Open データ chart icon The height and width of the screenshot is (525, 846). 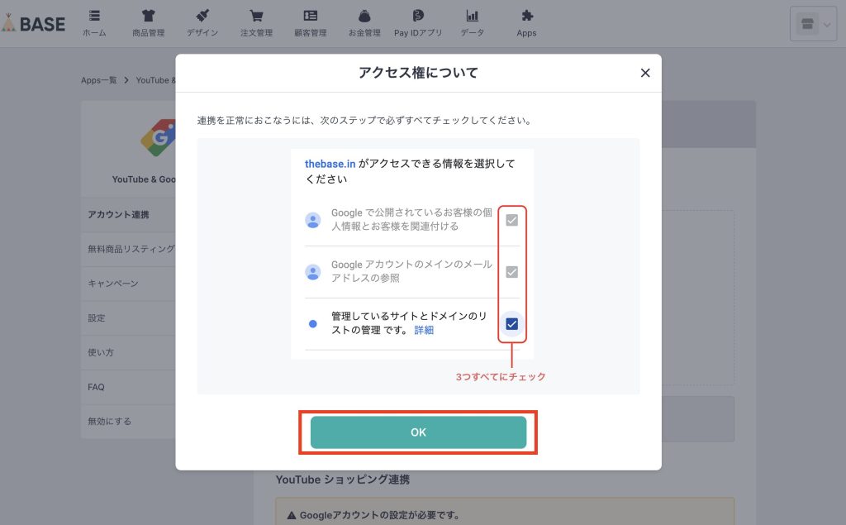click(472, 16)
